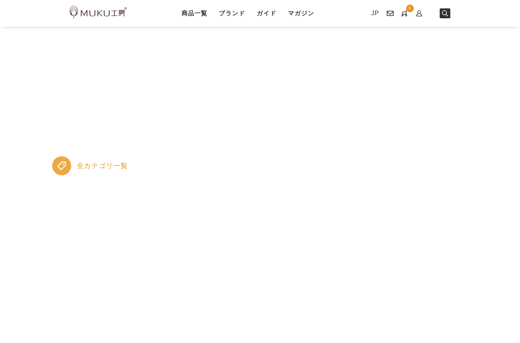The width and height of the screenshot is (520, 343).
Task: Click the orange cart count badge
Action: click(x=410, y=8)
